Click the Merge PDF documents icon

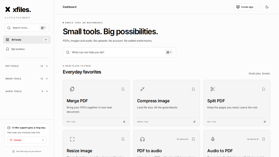(72, 89)
